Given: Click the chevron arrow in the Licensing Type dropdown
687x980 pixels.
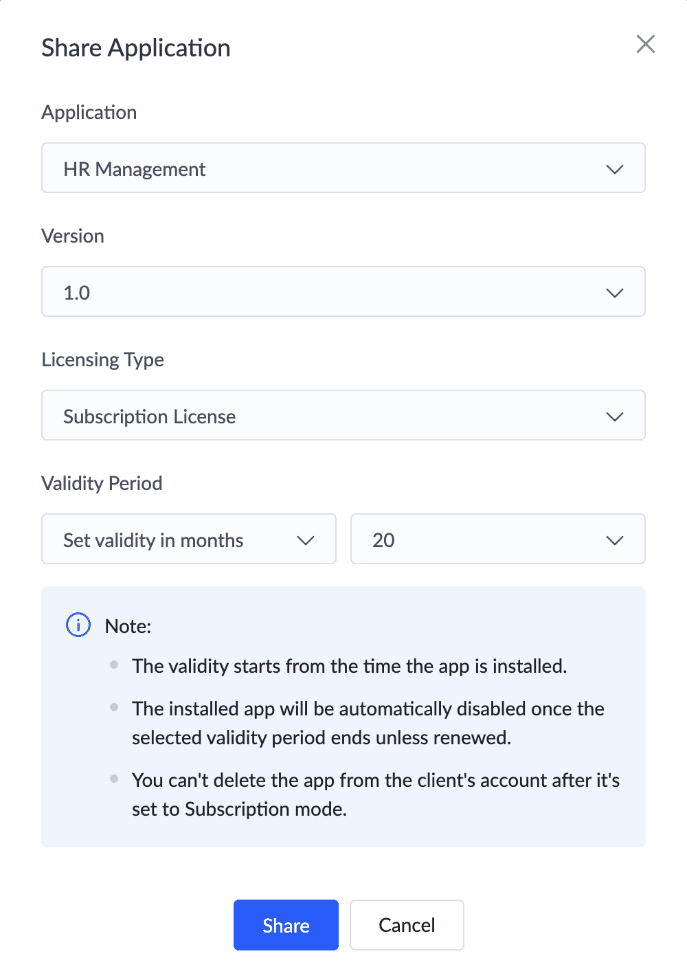Looking at the screenshot, I should 614,416.
